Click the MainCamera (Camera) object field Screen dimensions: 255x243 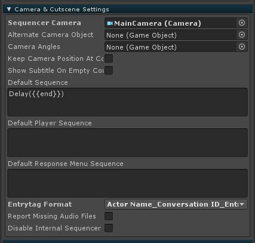(176, 23)
